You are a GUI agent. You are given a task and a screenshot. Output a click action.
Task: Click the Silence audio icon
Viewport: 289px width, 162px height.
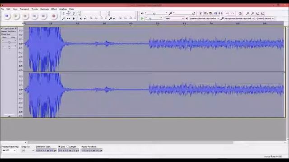(220, 13)
